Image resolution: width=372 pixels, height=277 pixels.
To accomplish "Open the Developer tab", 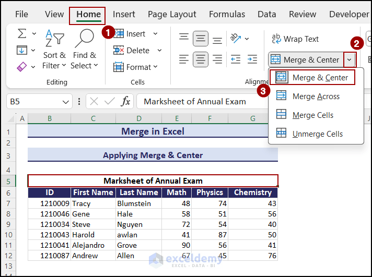I will coord(349,14).
